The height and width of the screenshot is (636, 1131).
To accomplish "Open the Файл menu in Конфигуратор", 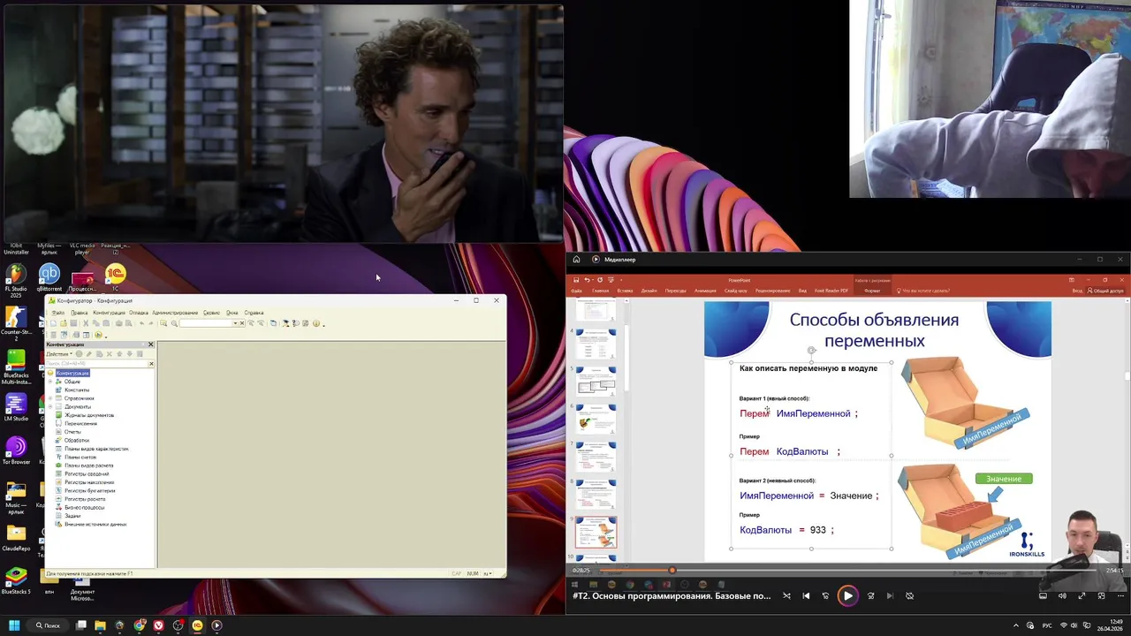I will (58, 313).
